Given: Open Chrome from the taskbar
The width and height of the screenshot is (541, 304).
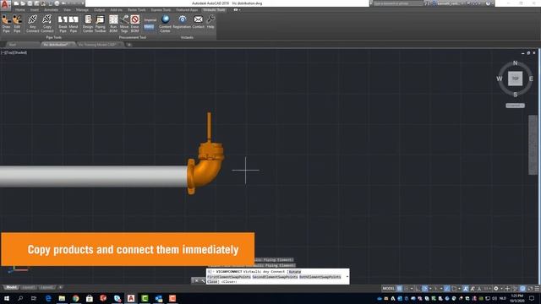Looking at the screenshot, I should click(75, 298).
